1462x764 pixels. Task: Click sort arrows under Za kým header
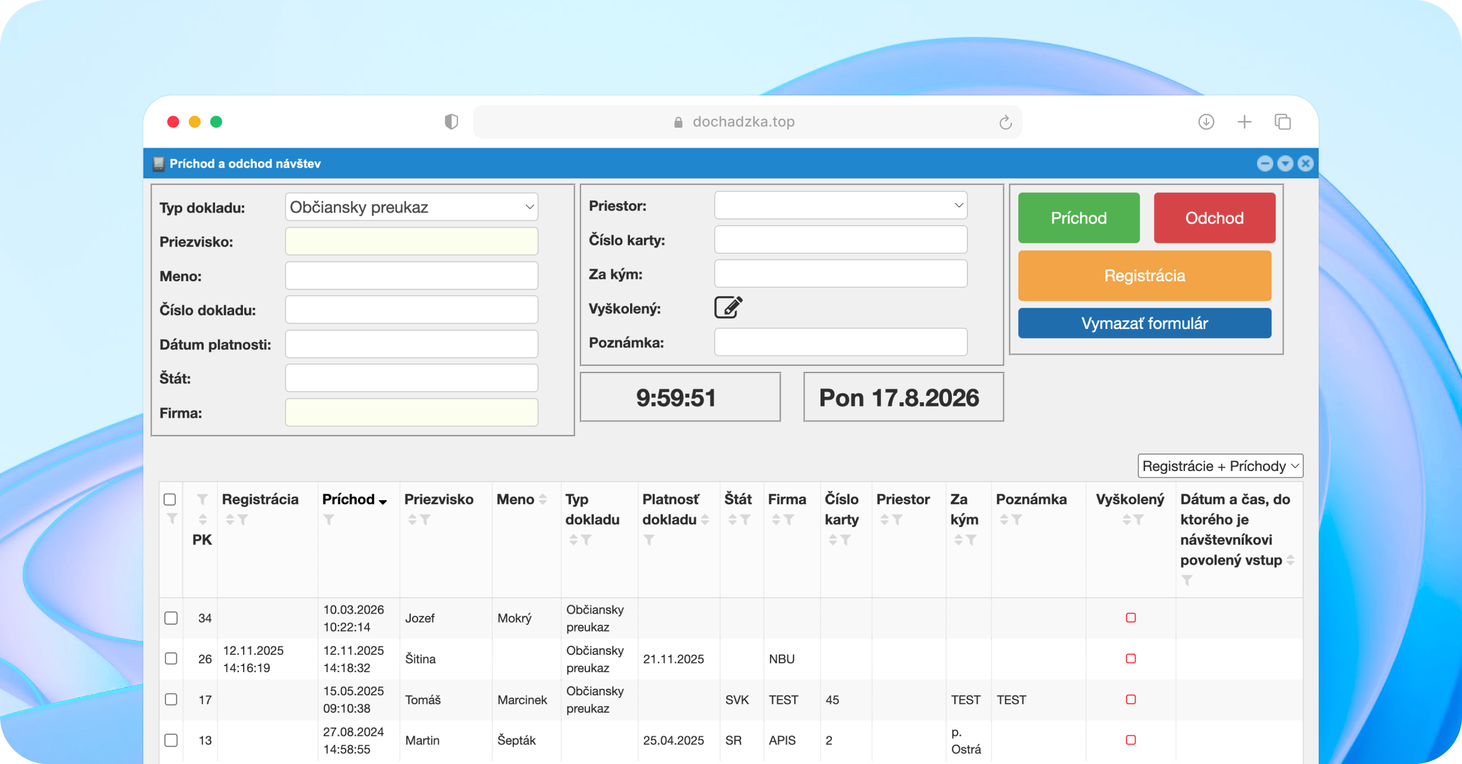(x=958, y=540)
